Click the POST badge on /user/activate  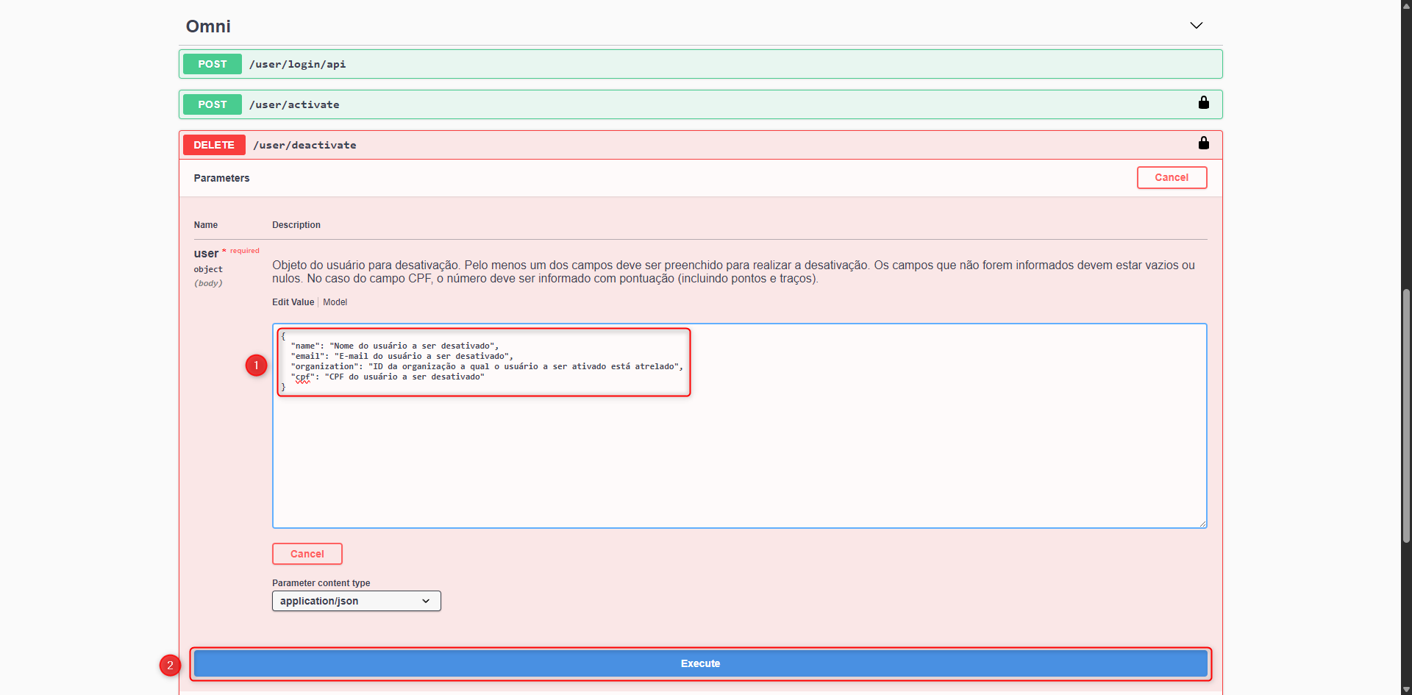point(212,104)
